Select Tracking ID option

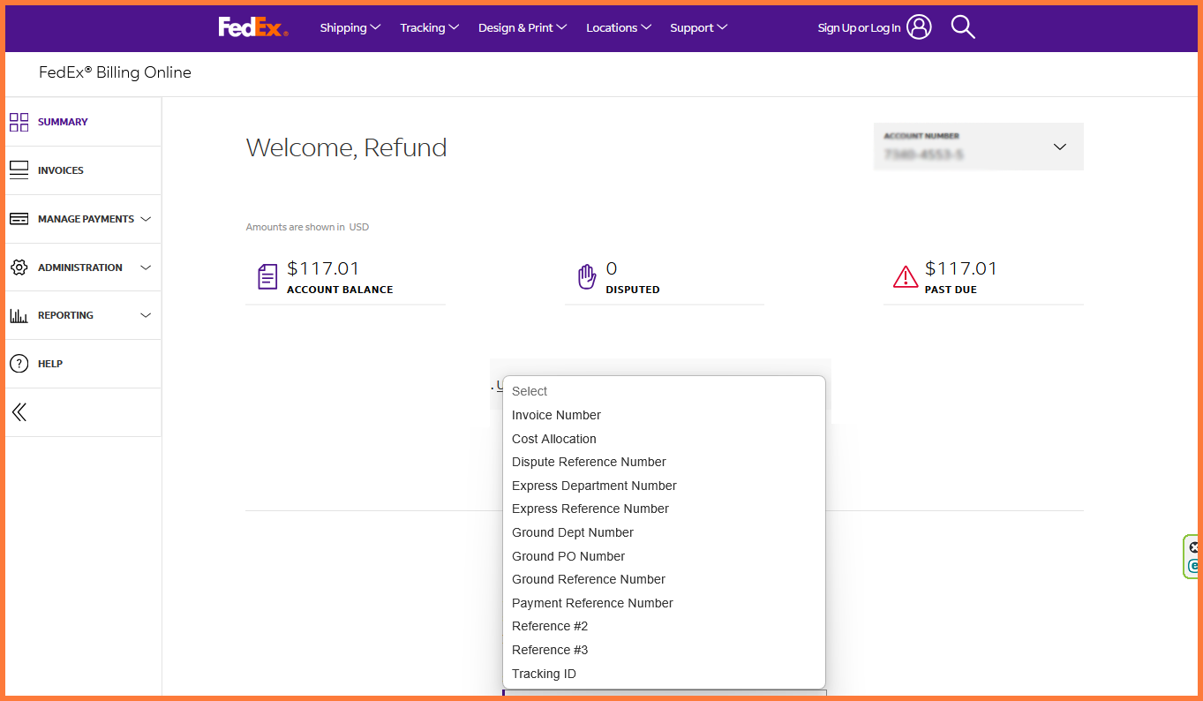point(664,674)
